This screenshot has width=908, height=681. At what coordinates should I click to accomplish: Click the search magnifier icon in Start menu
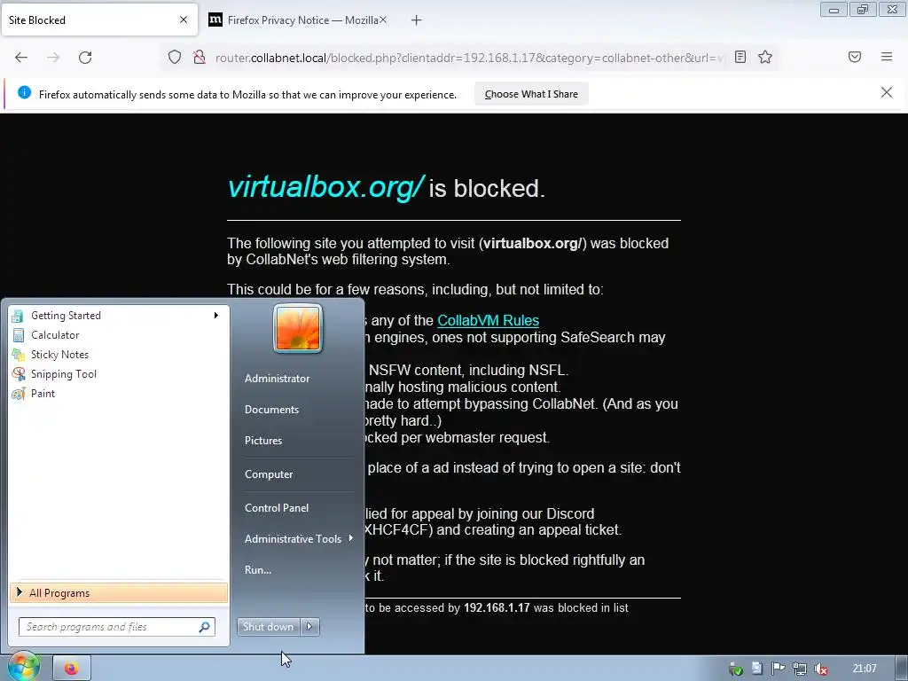[x=205, y=627]
